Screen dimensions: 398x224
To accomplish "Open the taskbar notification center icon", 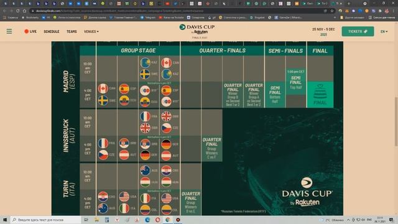I will (391, 220).
